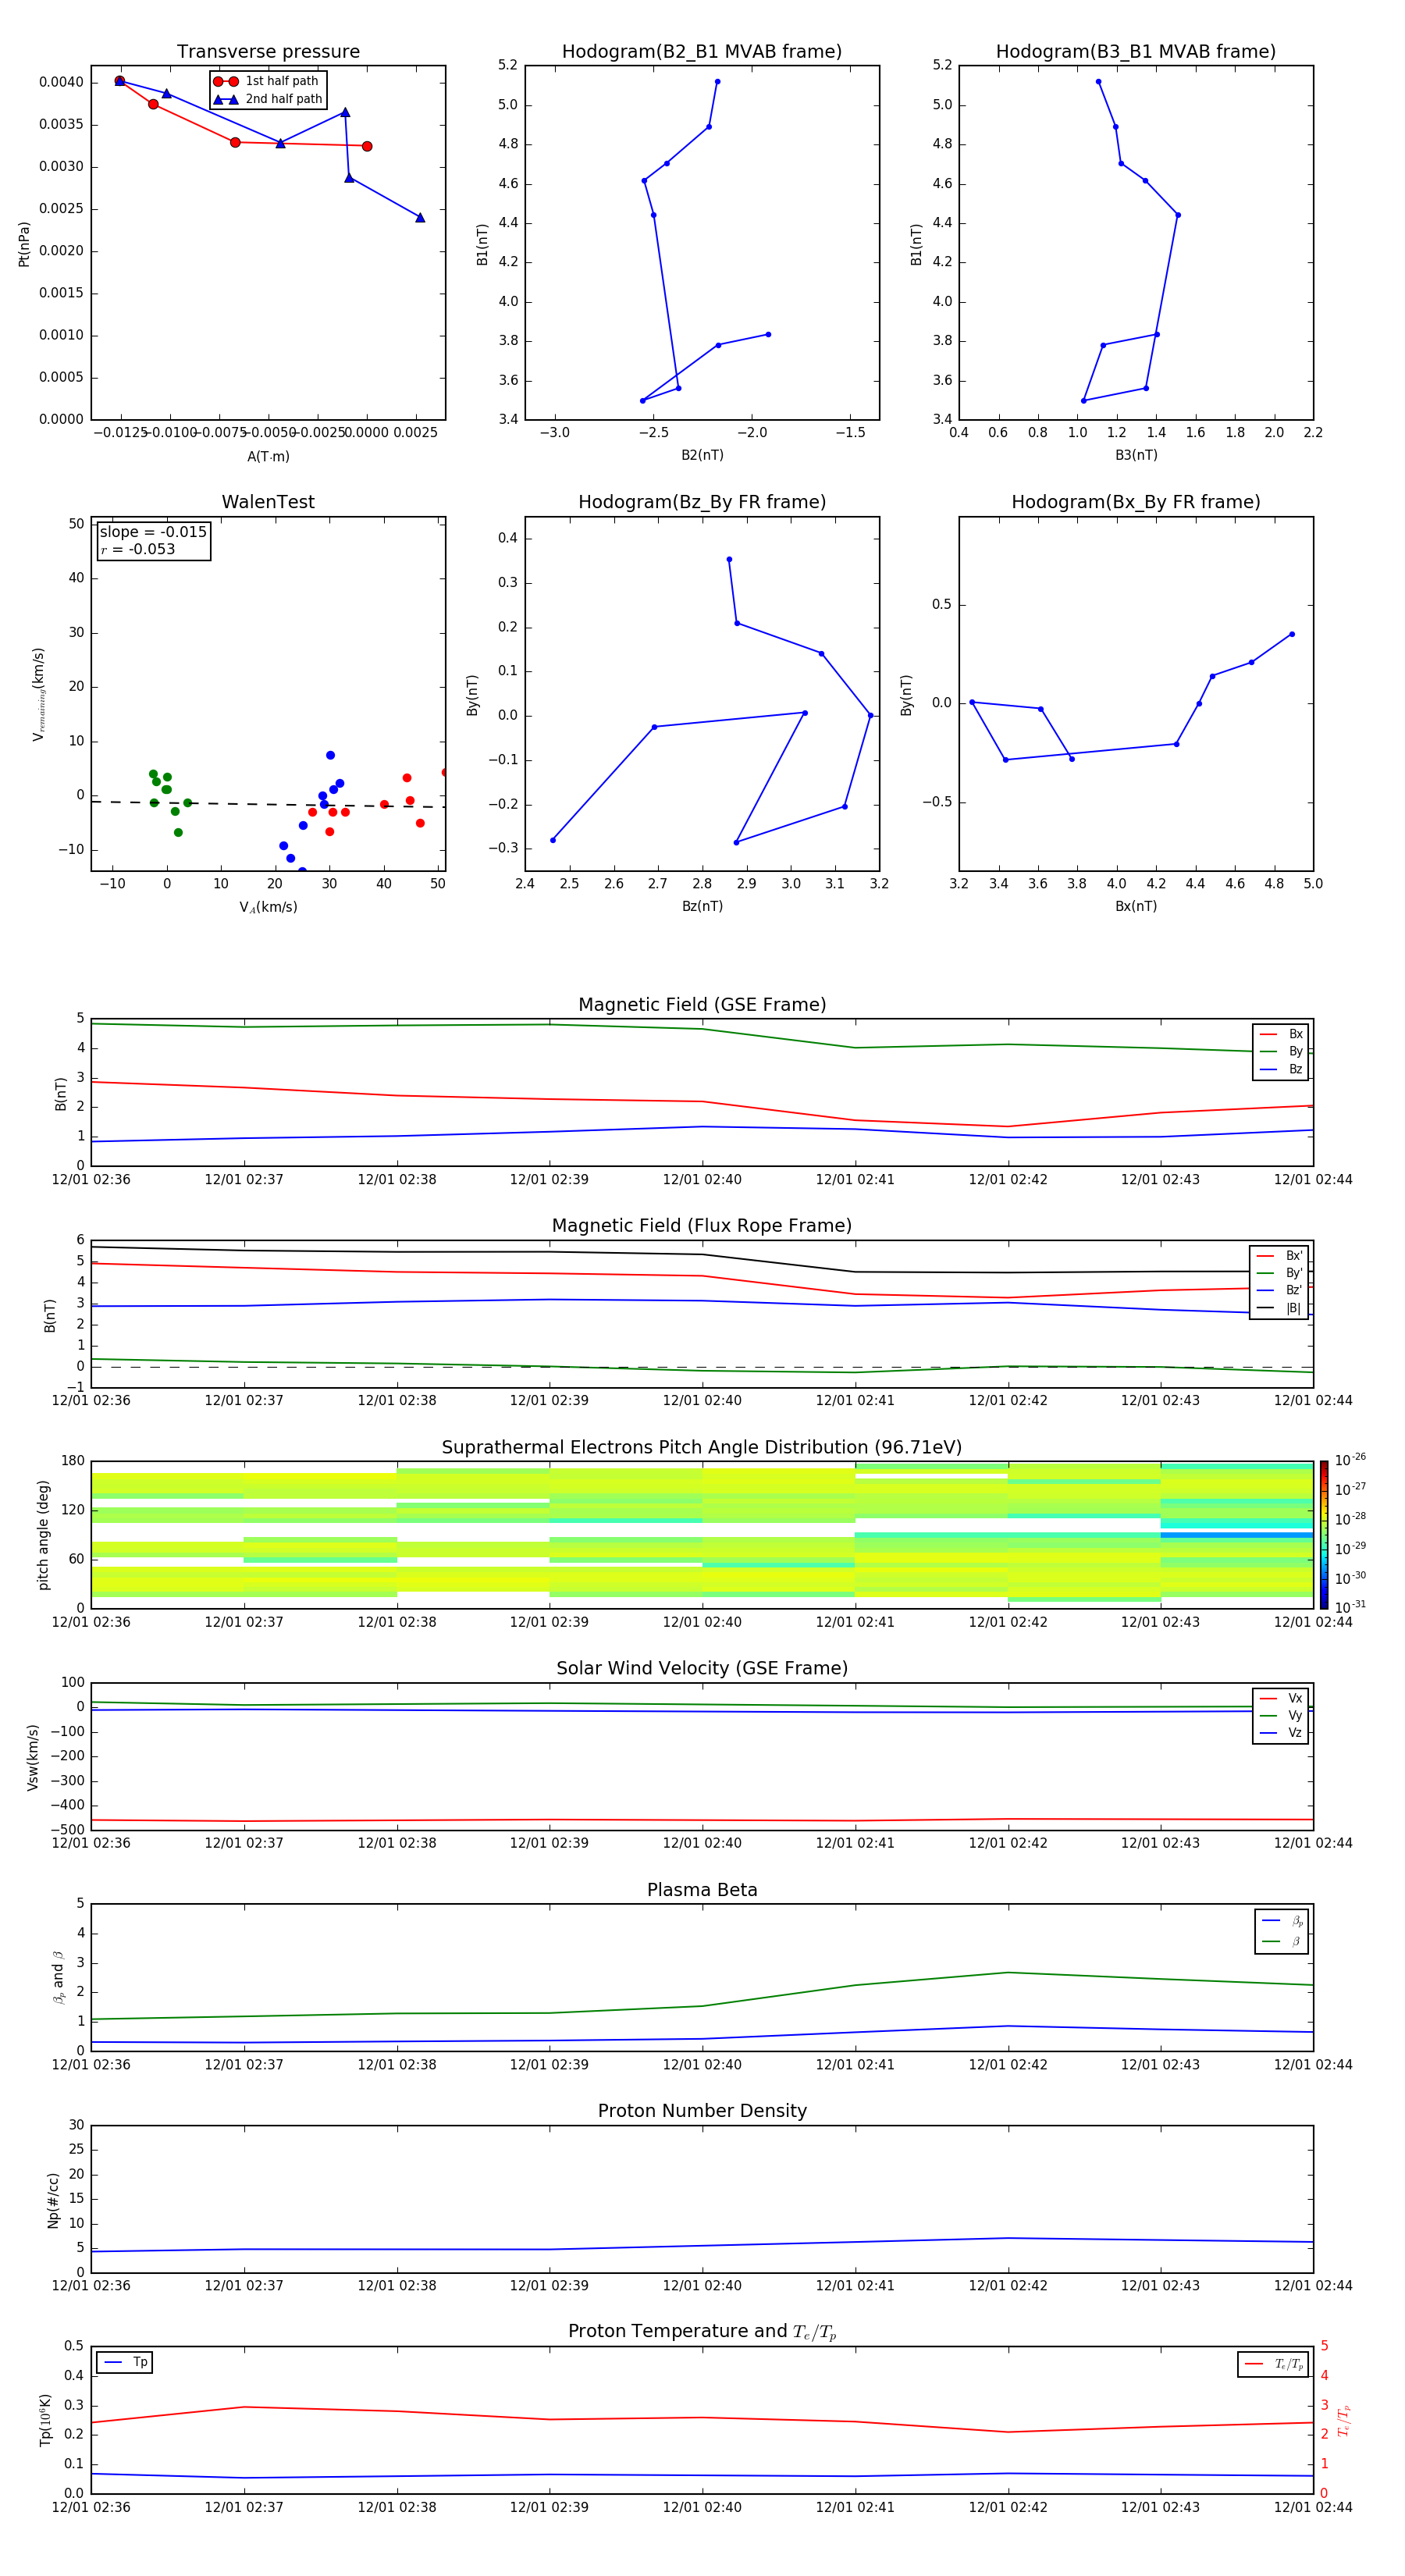Select the 'Hodogram(Bx_By FR frame)' title
Screen dimensions: 1405x2576
click(x=1136, y=502)
